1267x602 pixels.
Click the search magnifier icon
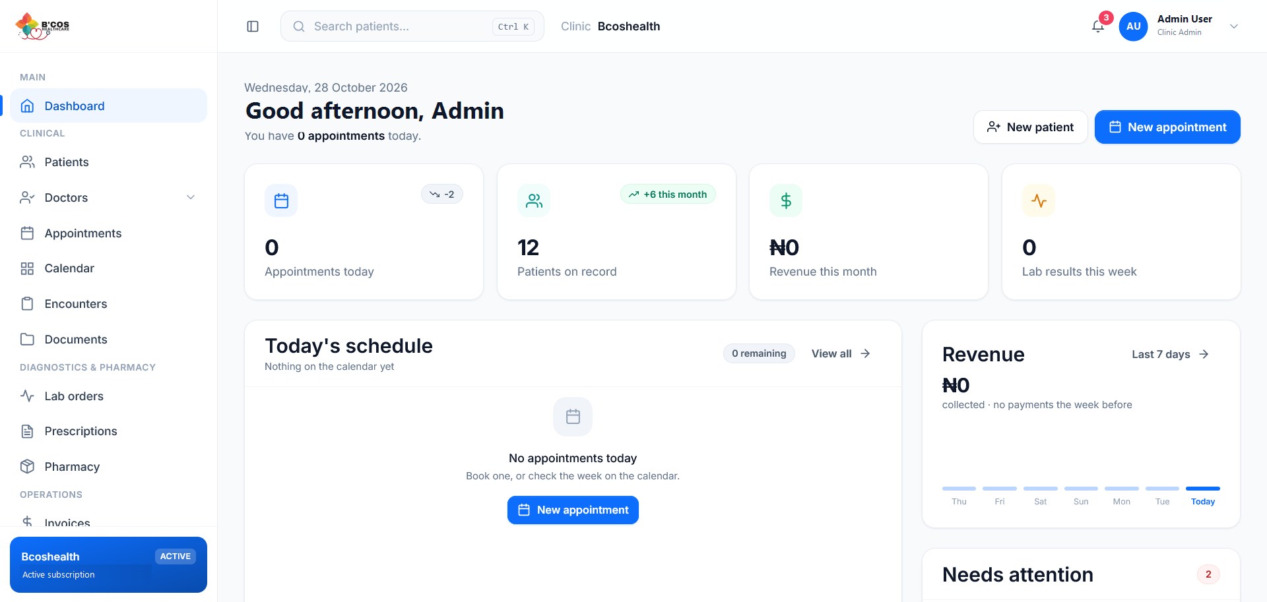tap(299, 26)
